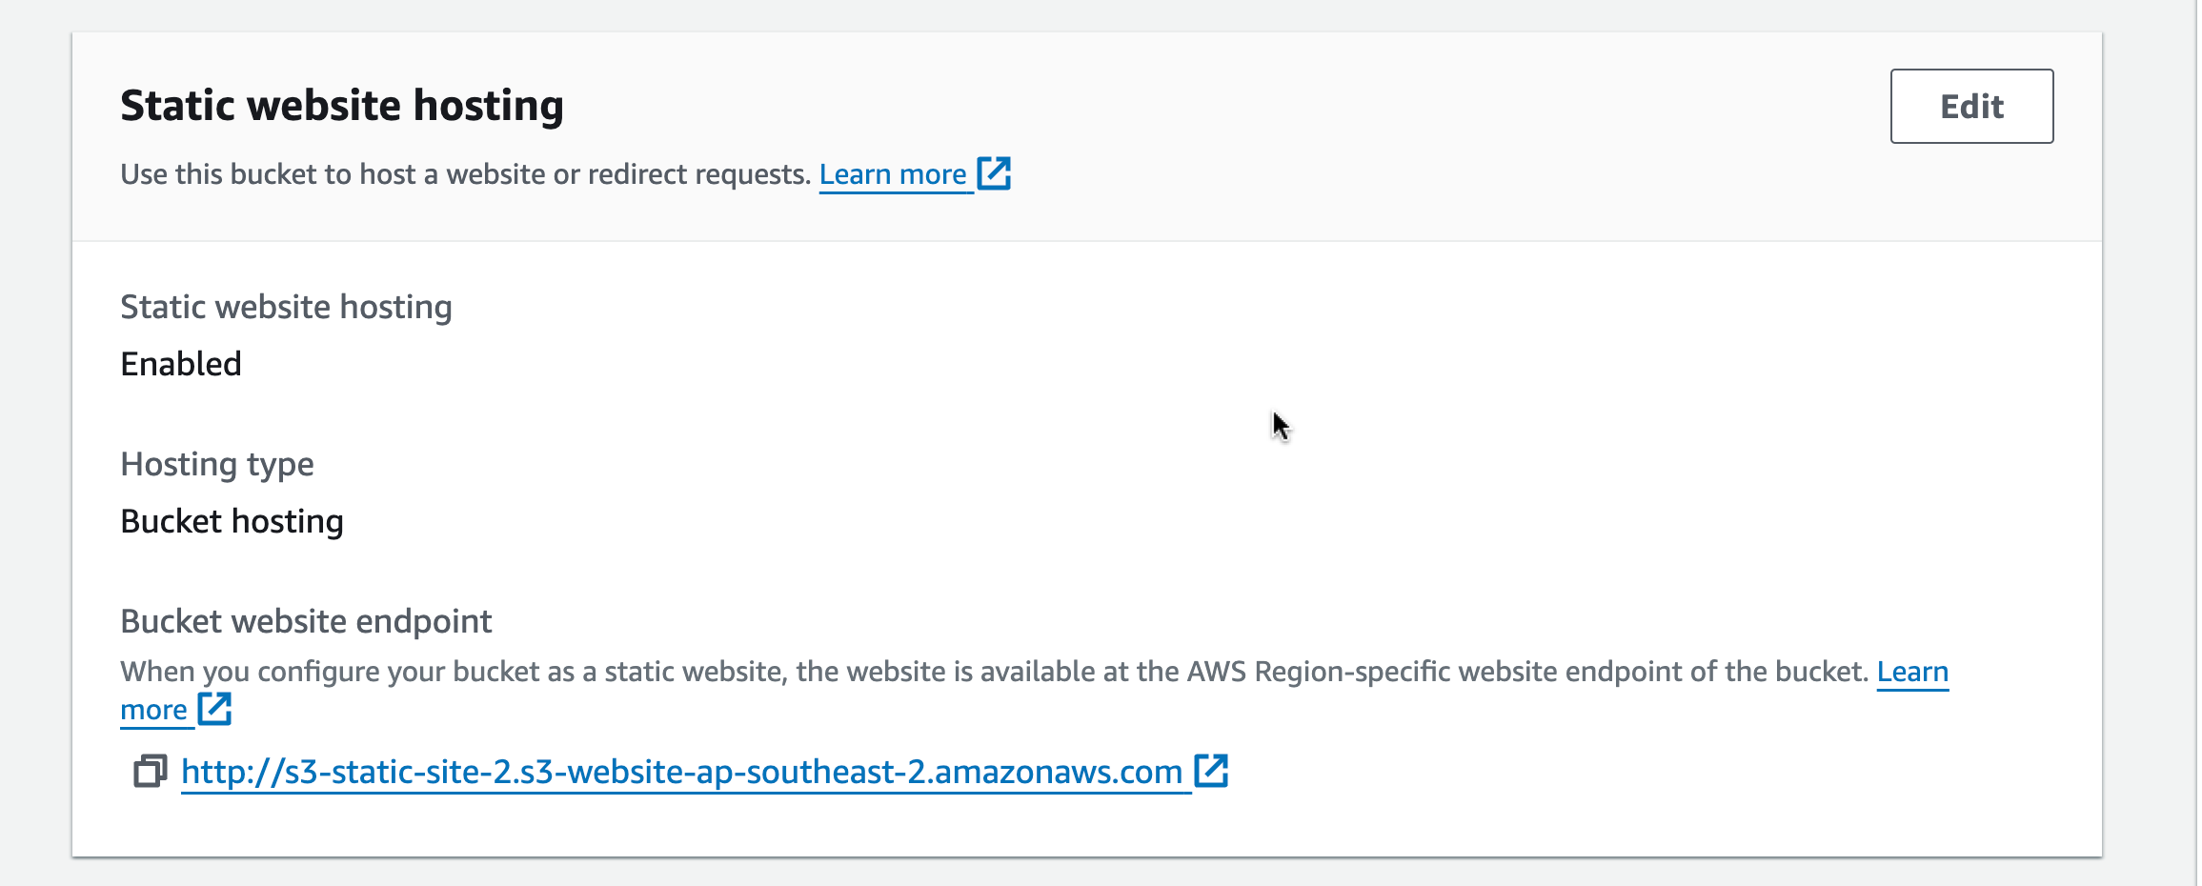Click Edit to change static website hosting
This screenshot has width=2202, height=886.
(x=1970, y=107)
